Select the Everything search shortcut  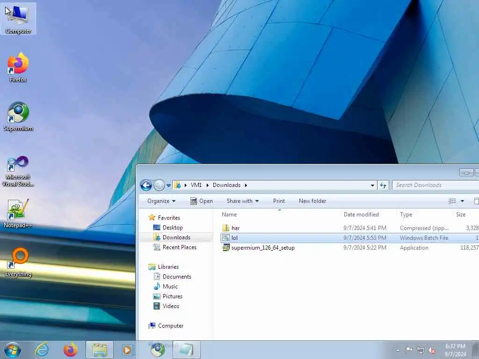click(x=18, y=263)
